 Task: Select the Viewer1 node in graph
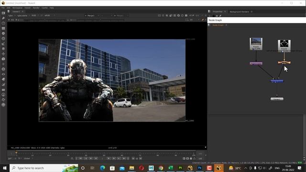pos(277,99)
